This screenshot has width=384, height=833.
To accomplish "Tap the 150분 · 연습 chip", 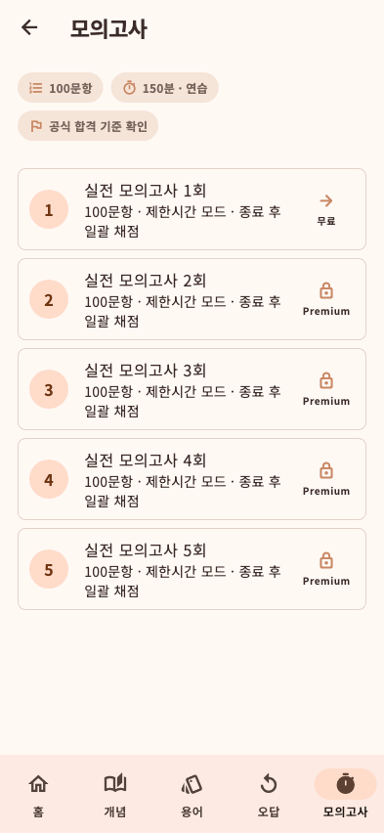I will [x=165, y=88].
